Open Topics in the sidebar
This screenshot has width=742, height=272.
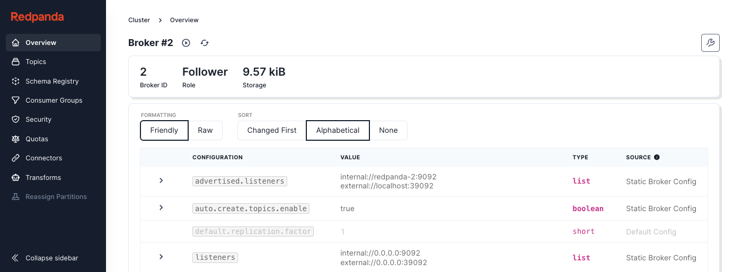36,62
